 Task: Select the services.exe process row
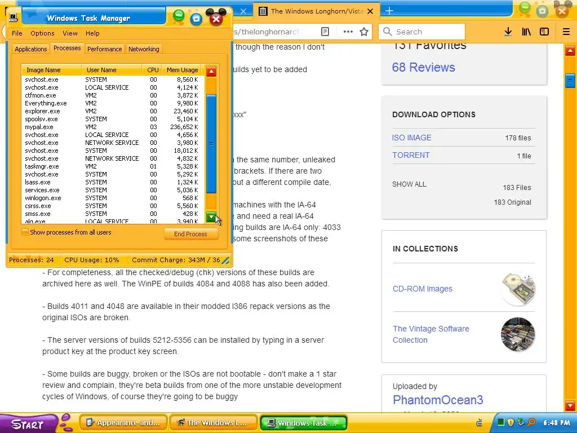pyautogui.click(x=112, y=191)
